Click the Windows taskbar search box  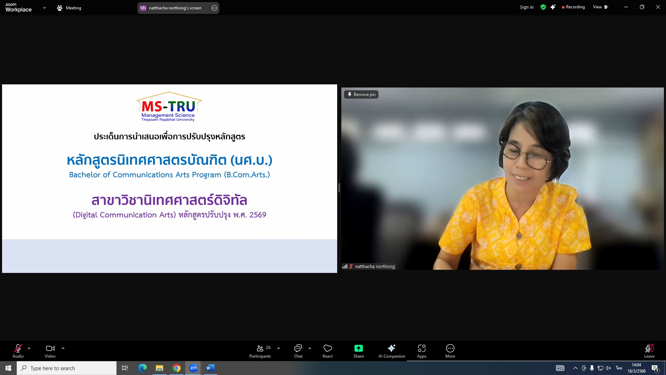tap(67, 368)
